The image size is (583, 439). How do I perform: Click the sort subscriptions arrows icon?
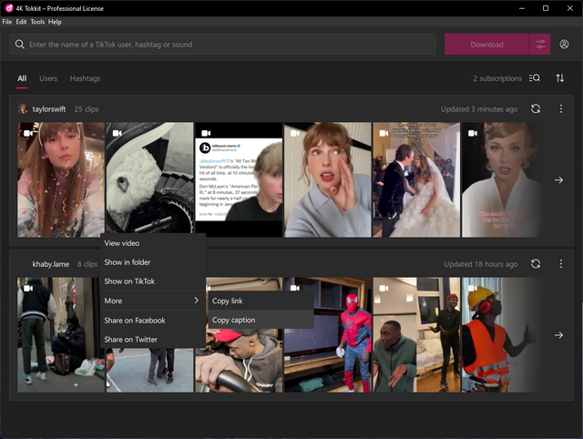pyautogui.click(x=559, y=78)
